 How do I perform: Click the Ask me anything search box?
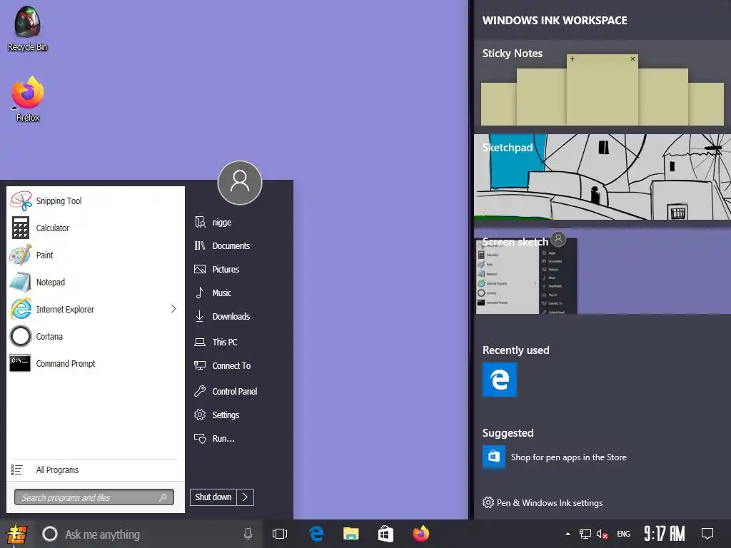coord(149,534)
